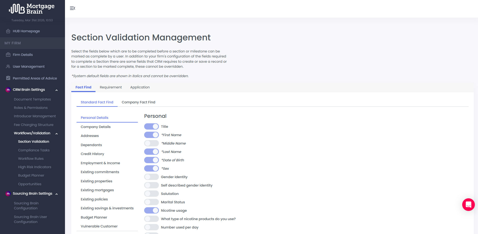The width and height of the screenshot is (478, 234).
Task: Open User Management page
Action: [x=29, y=66]
